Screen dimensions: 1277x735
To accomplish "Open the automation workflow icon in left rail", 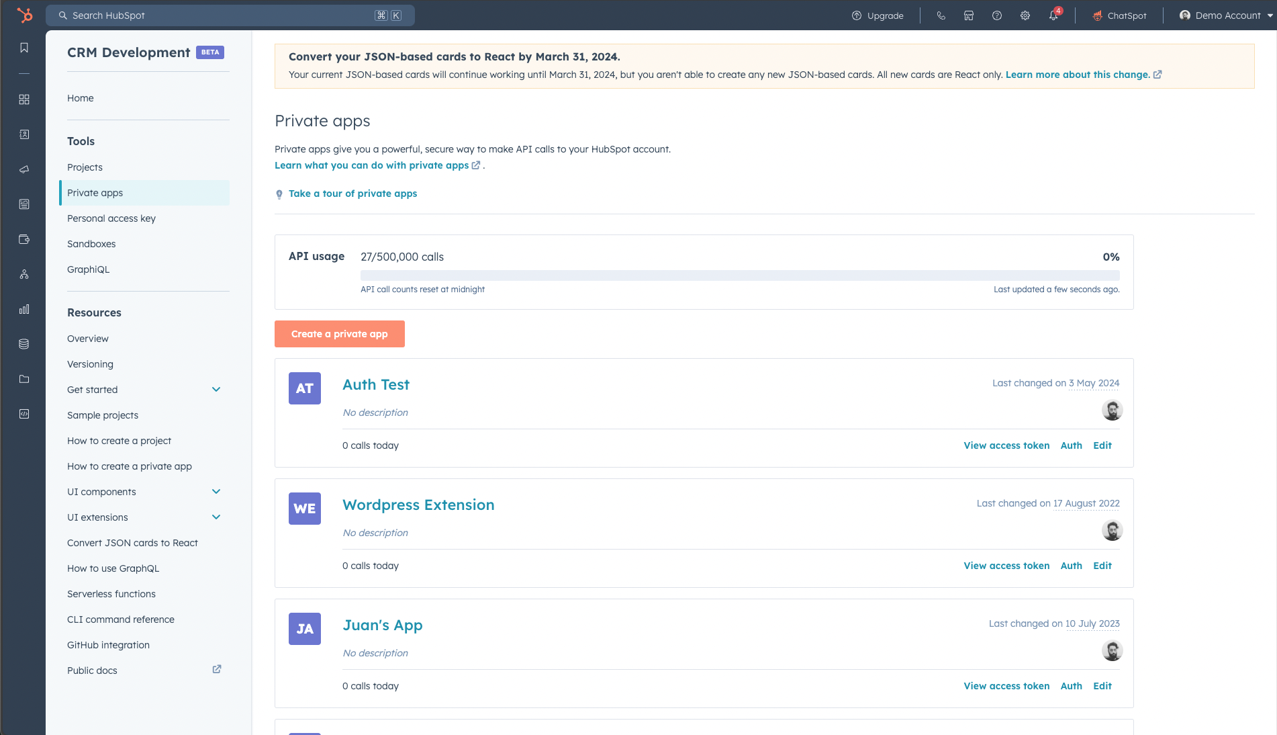I will point(24,274).
